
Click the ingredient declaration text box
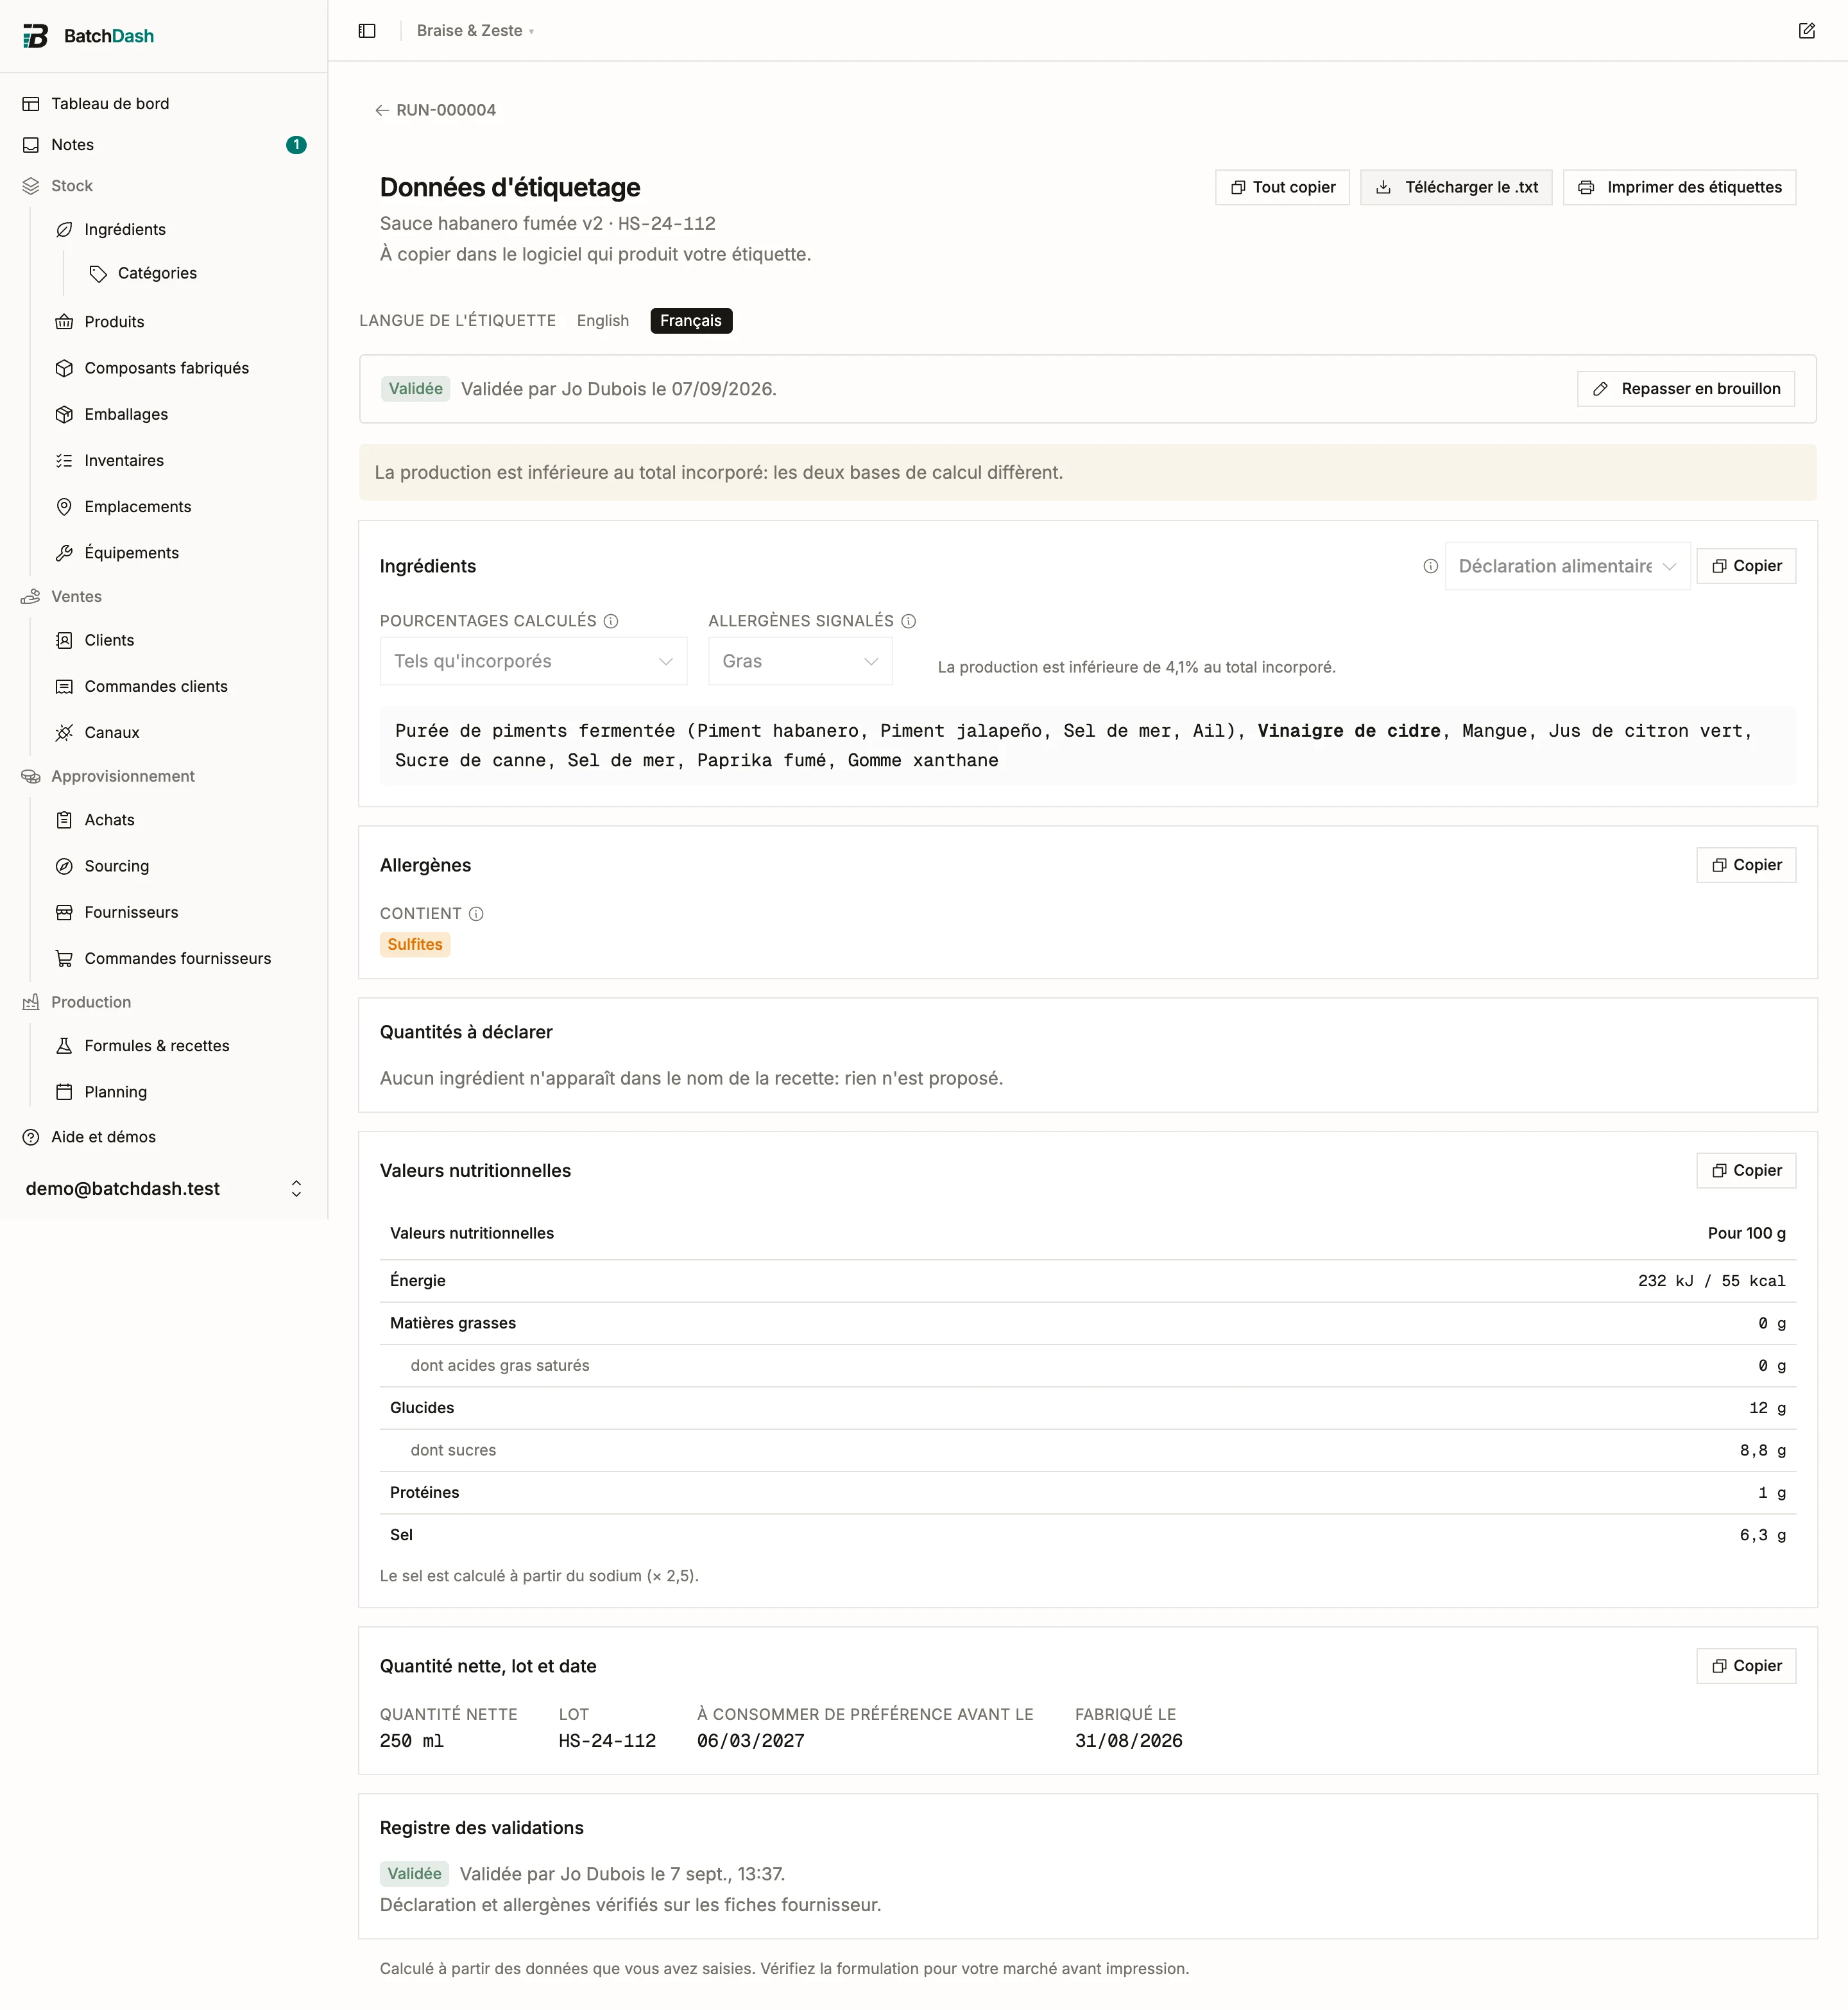tap(1088, 746)
